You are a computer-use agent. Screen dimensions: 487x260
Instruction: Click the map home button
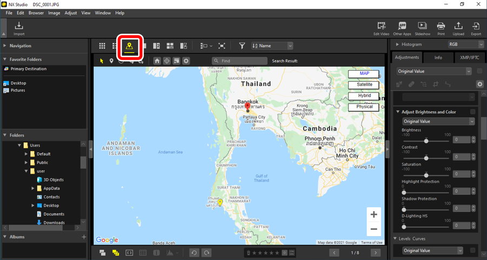click(157, 61)
